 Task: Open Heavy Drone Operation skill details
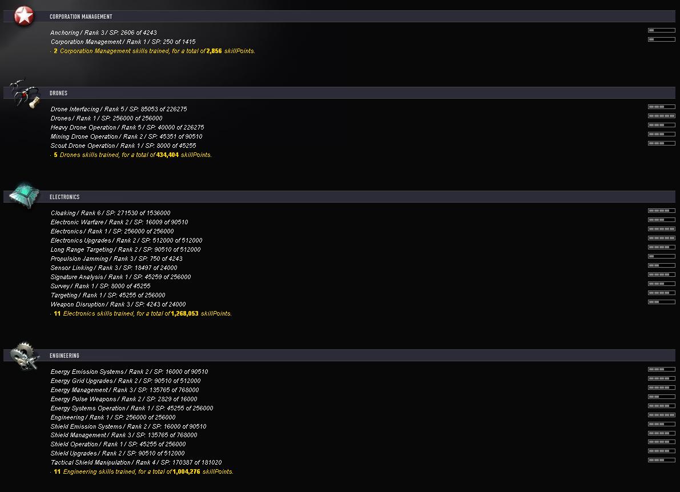click(x=127, y=127)
